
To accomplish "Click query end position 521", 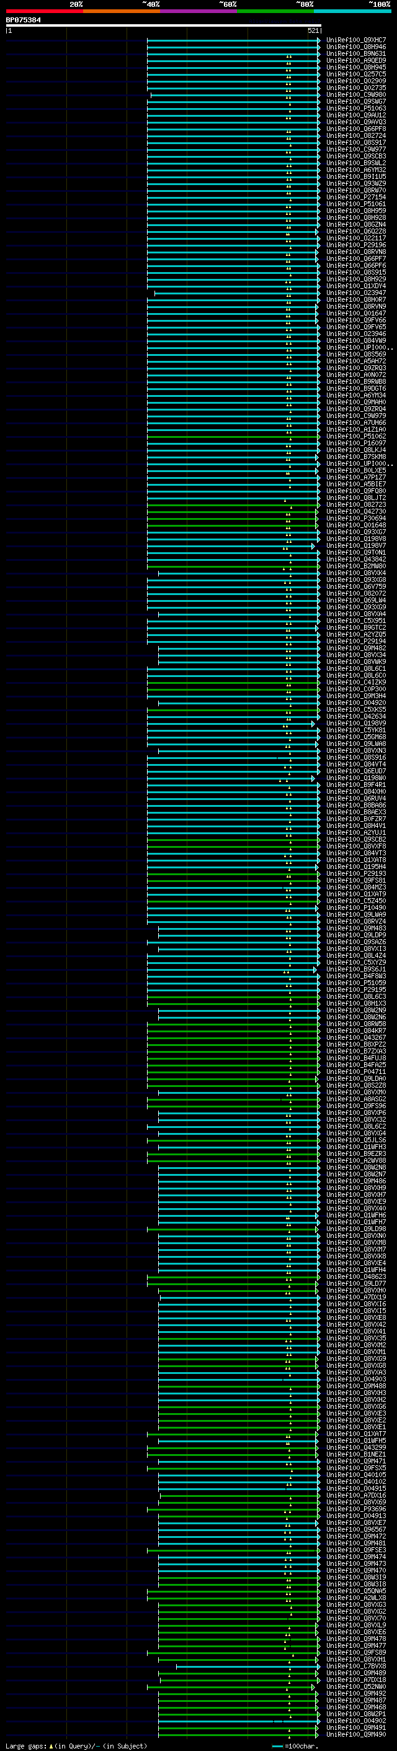I will click(x=313, y=30).
